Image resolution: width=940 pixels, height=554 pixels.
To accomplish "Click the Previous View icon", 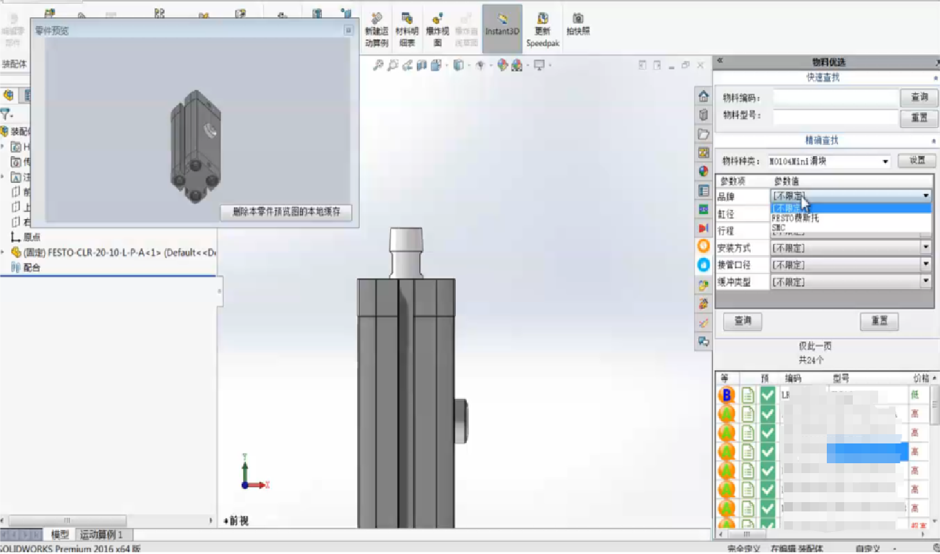I will [408, 65].
